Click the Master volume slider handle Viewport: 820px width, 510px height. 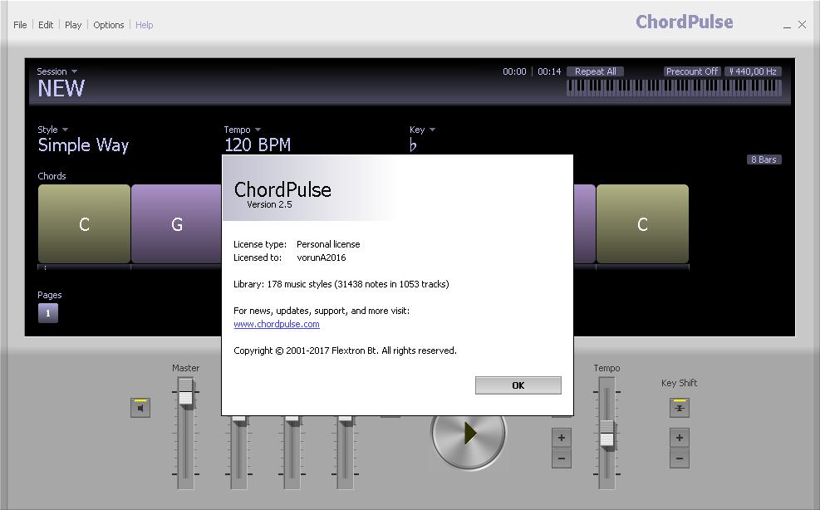pos(185,393)
